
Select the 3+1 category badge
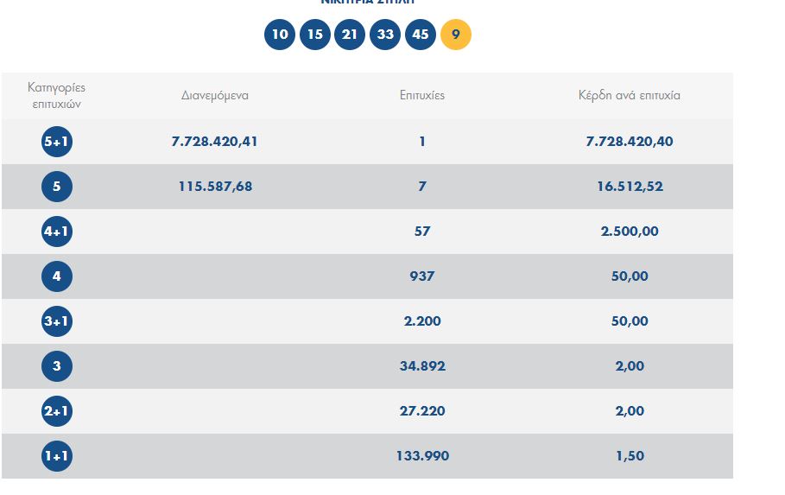tap(57, 321)
